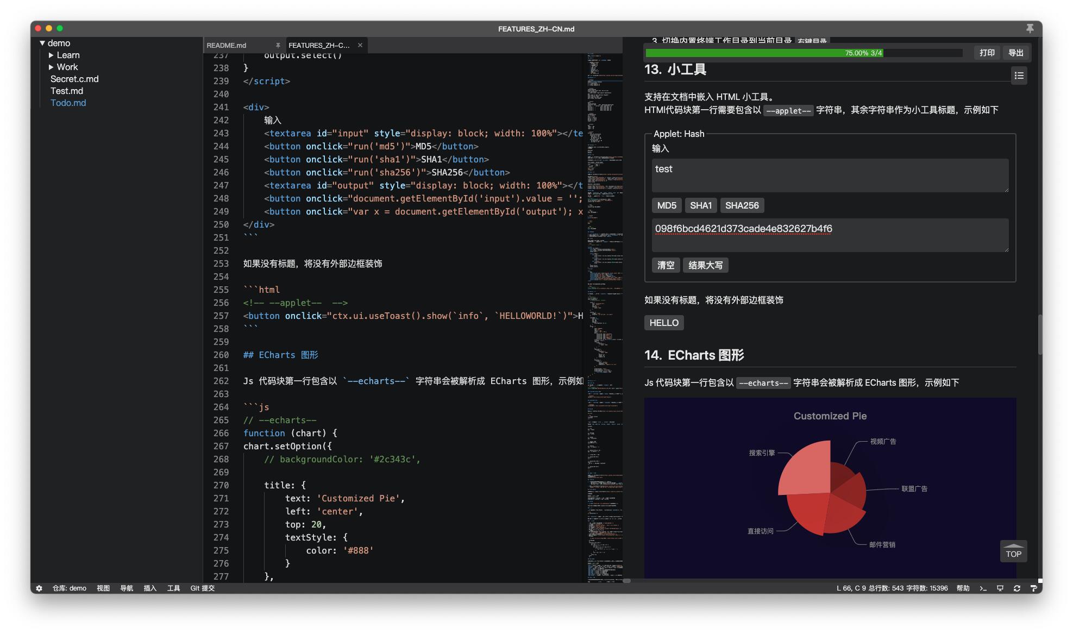
Task: Open Test.md in the file tree
Action: tap(67, 91)
